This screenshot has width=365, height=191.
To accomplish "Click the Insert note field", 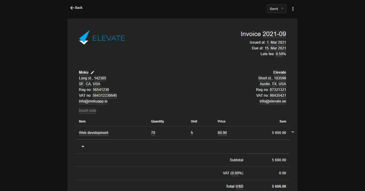I will [88, 111].
